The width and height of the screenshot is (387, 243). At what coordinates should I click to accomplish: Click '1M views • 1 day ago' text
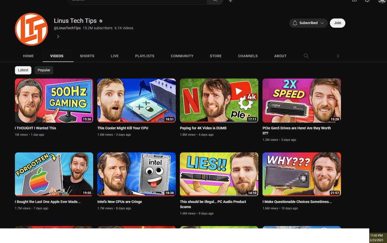point(30,135)
